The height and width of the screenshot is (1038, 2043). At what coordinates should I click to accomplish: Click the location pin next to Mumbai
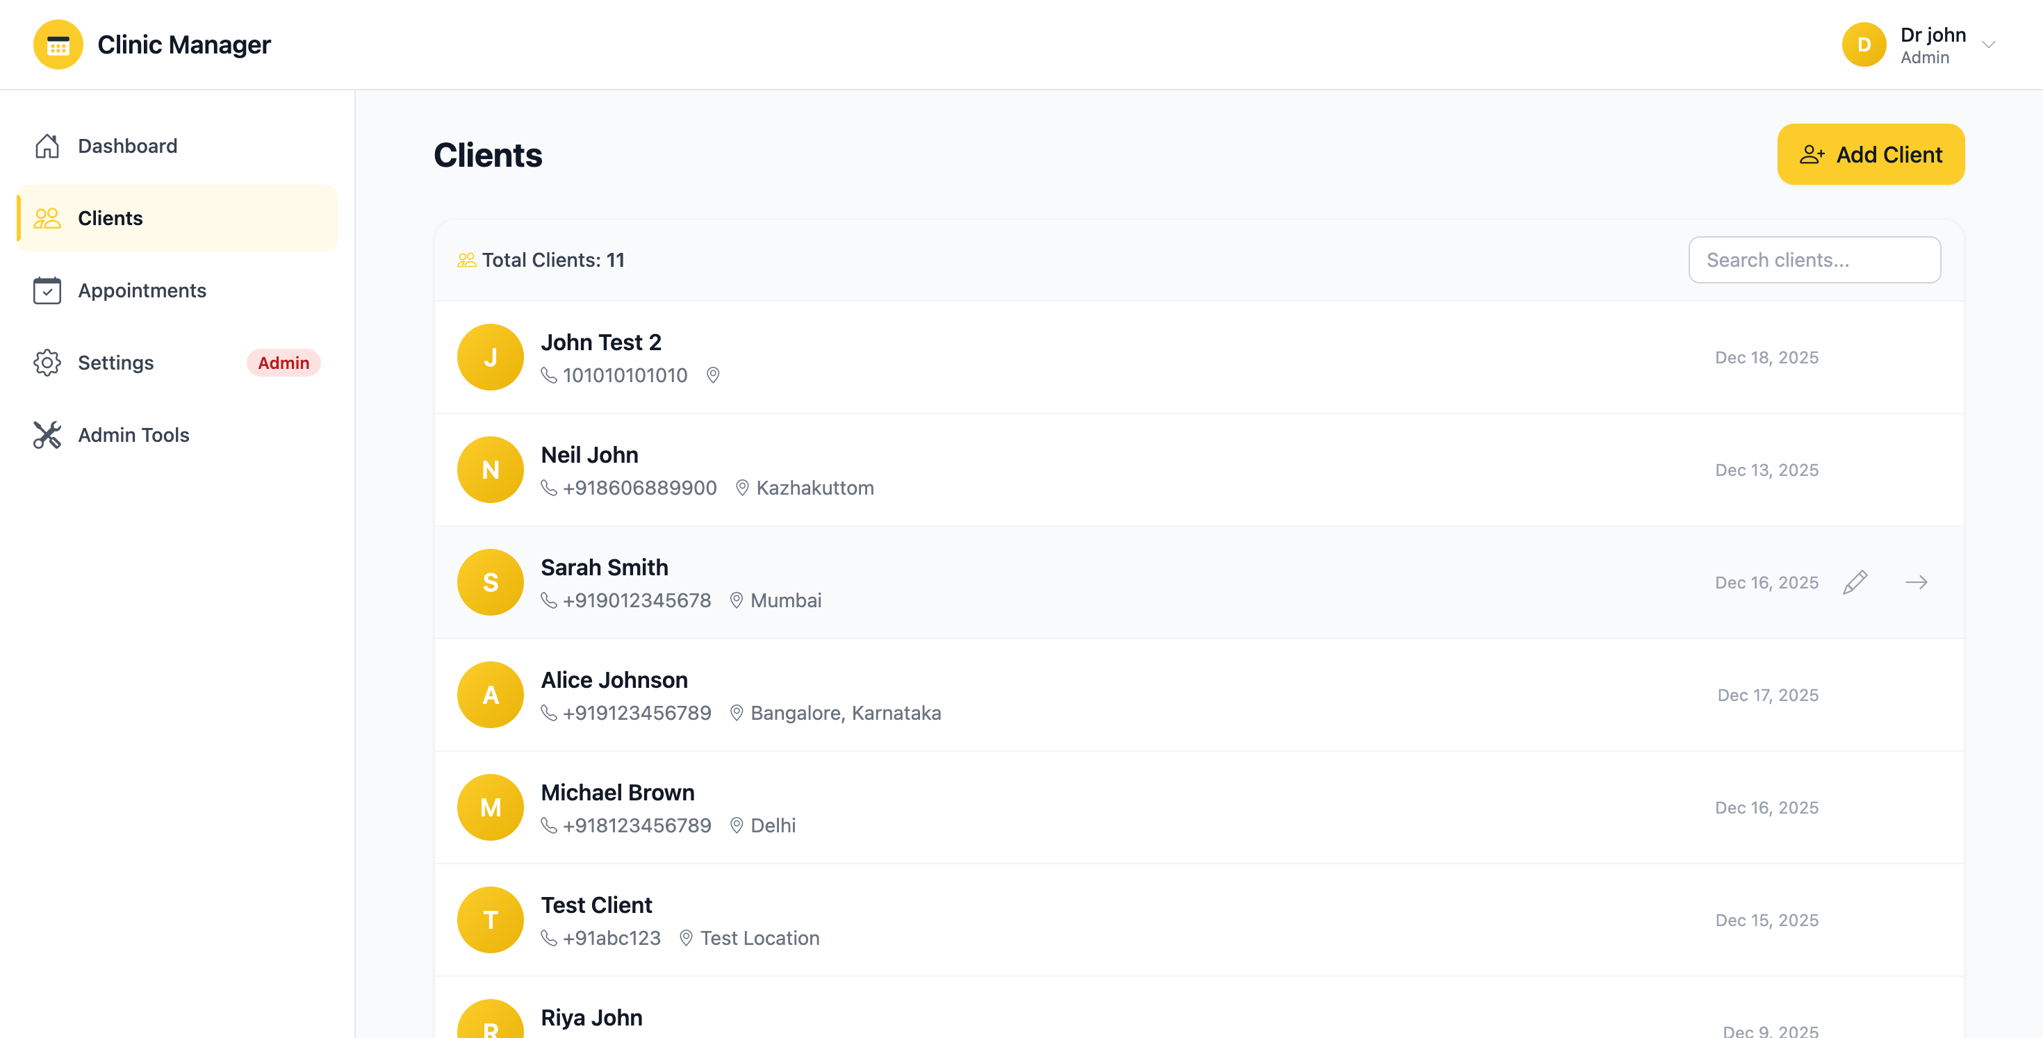[736, 600]
